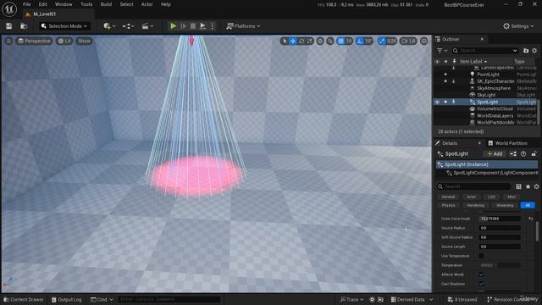Open the Edit menu
The image size is (542, 305).
(x=43, y=4)
